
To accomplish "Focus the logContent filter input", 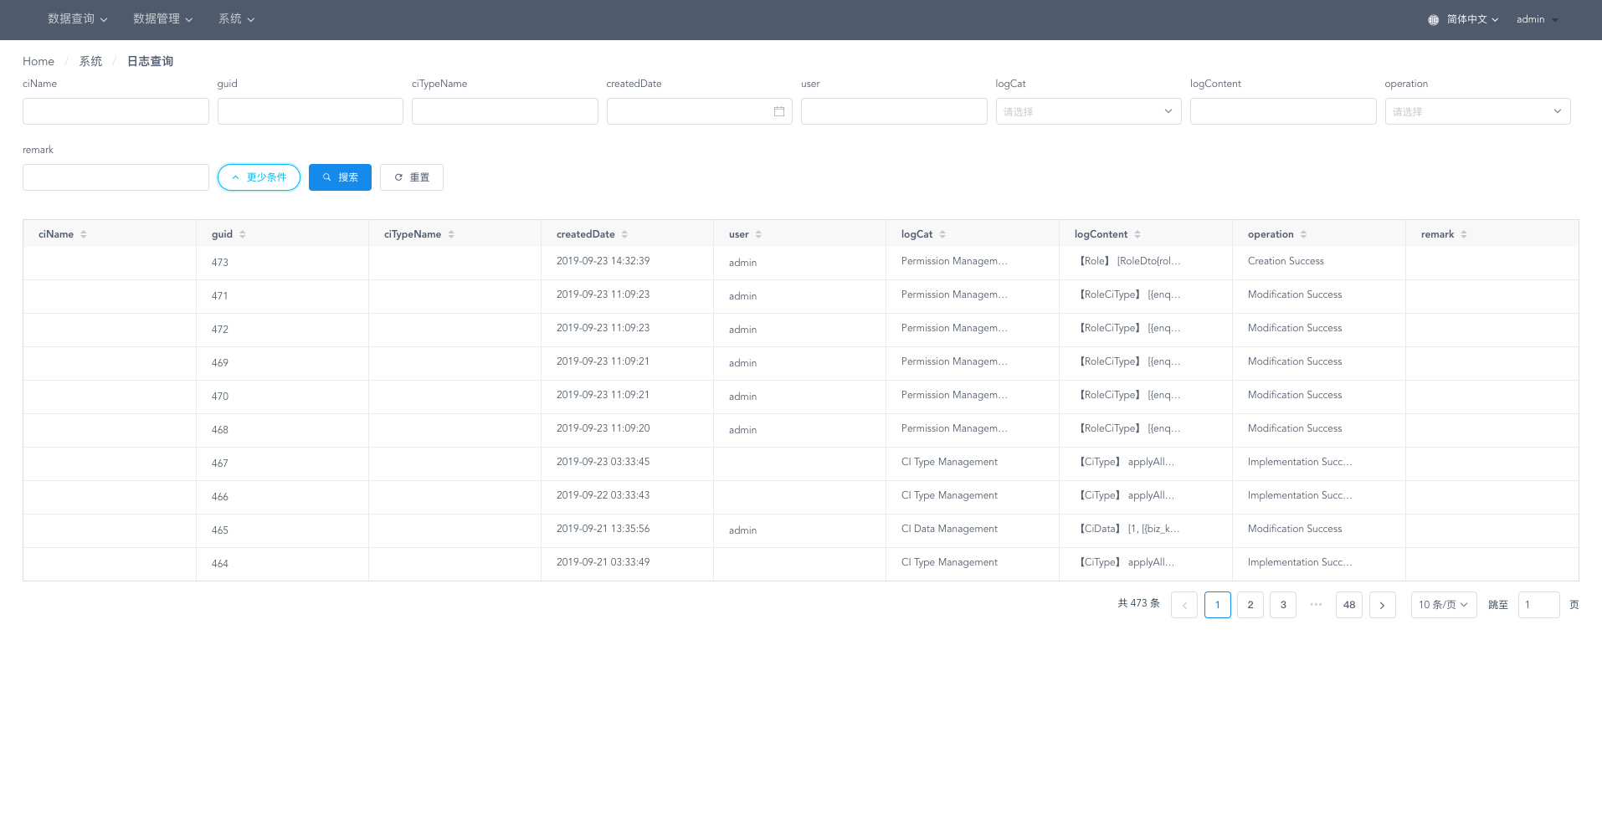I will 1283,111.
